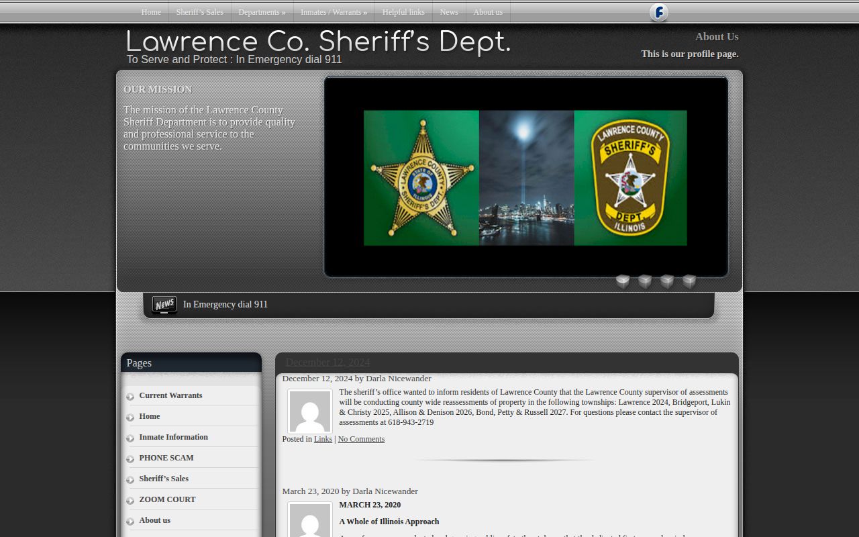The image size is (859, 537).
Task: Open the News menu item
Action: coord(449,12)
